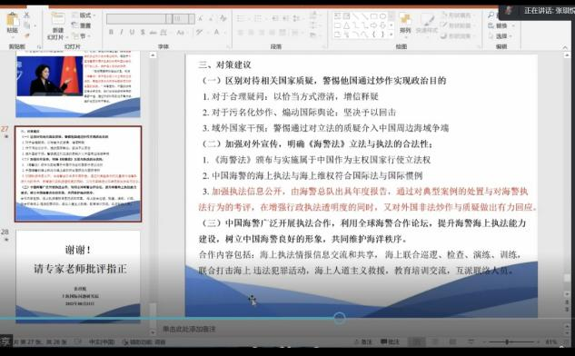Click the Format Painter brush icon
The image size is (575, 356).
[26, 35]
